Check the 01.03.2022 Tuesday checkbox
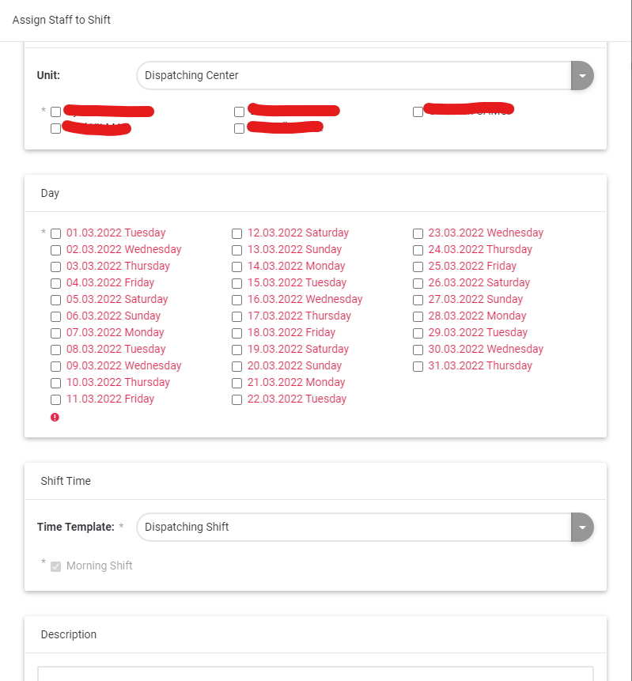 (x=55, y=233)
